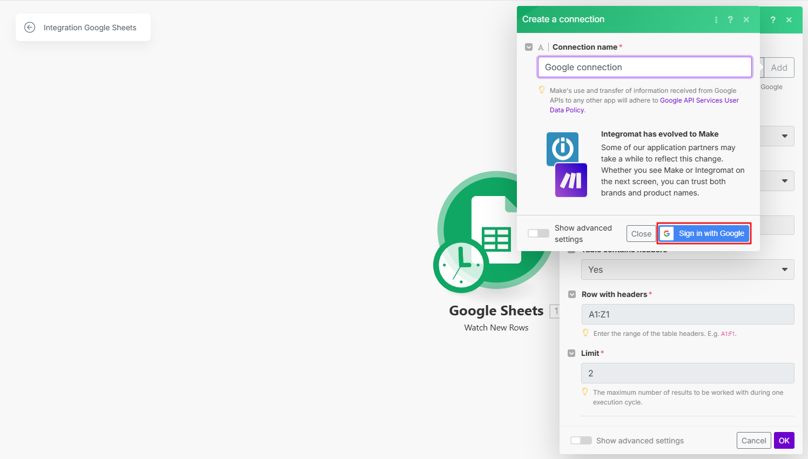Toggle the Connection name field checkbox
808x459 pixels.
pos(529,47)
